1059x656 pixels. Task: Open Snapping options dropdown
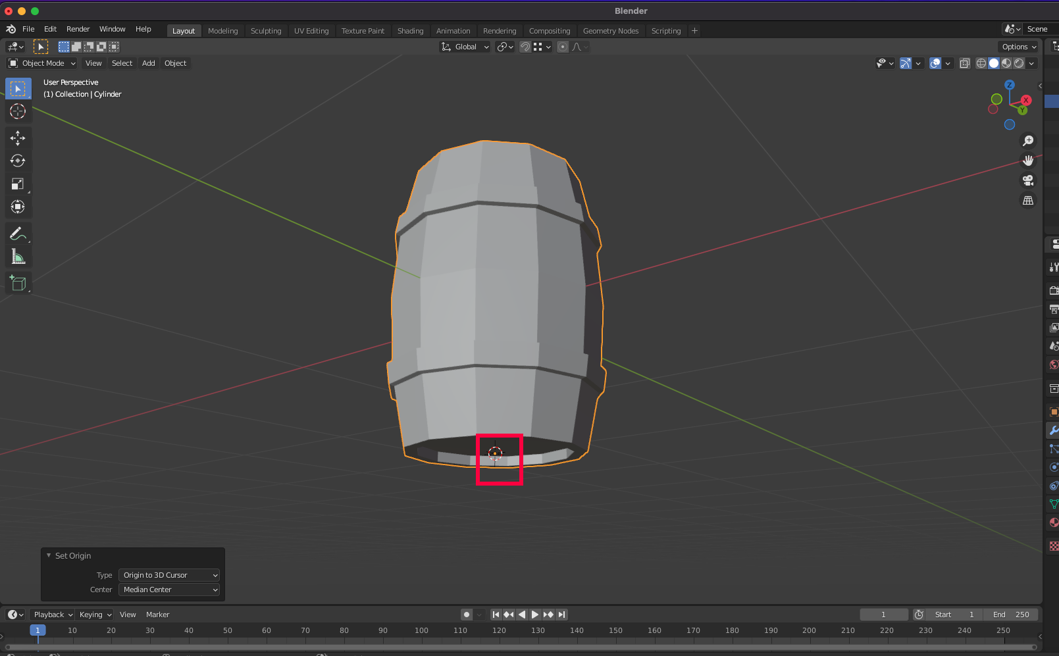pos(542,47)
